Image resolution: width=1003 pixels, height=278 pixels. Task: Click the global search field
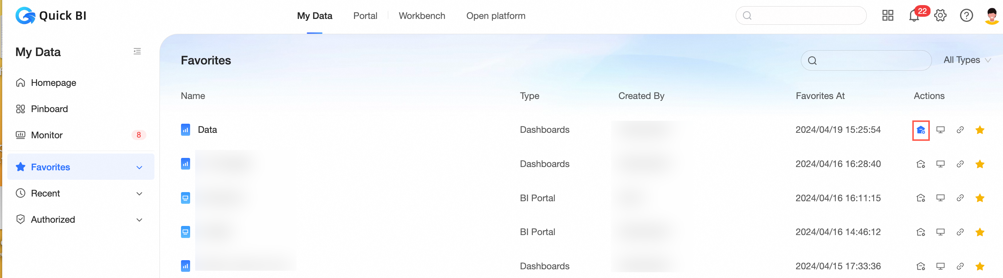801,16
